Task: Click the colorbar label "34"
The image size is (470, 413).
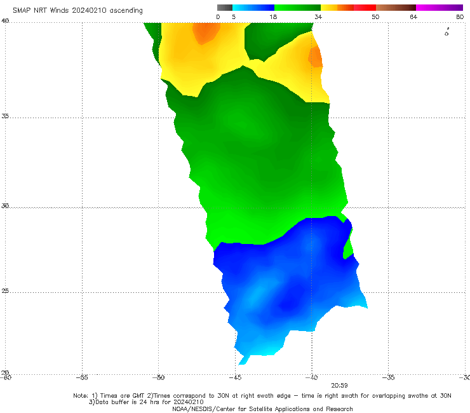Action: point(318,17)
